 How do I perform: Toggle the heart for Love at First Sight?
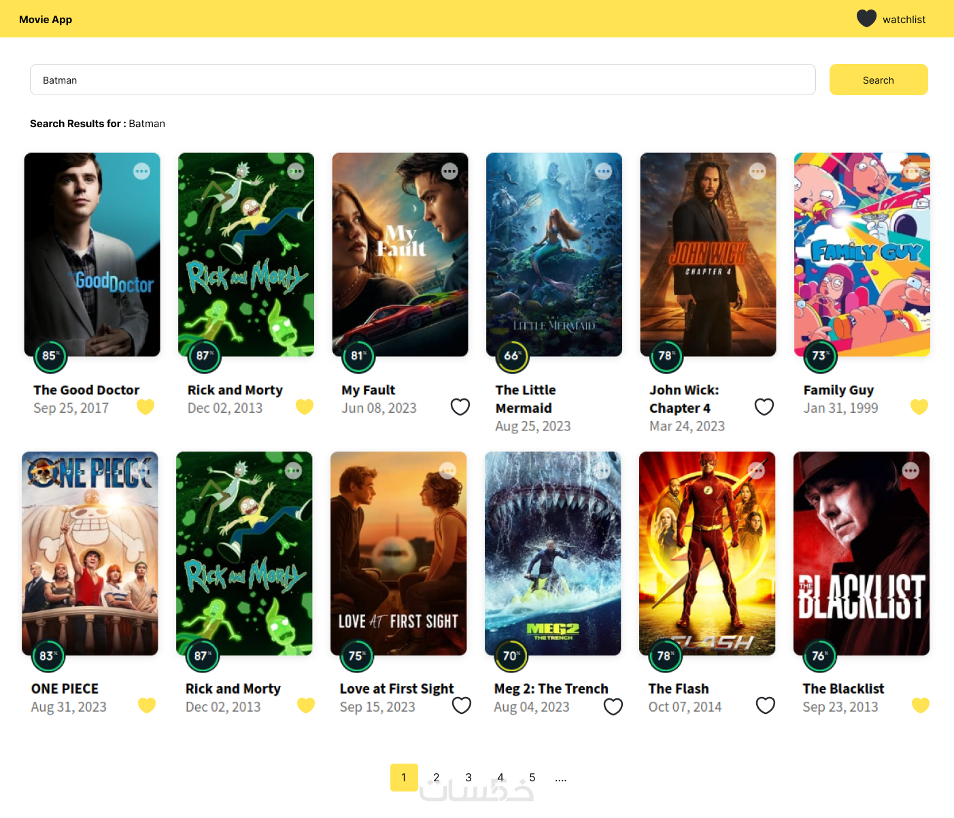point(462,705)
